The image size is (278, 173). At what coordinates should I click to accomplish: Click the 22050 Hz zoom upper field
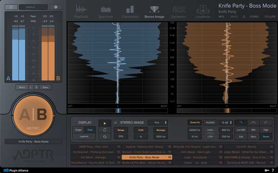tap(195, 130)
